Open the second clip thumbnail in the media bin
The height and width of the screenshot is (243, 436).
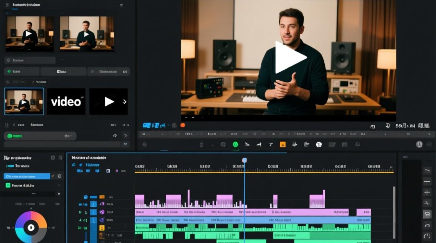(x=87, y=33)
